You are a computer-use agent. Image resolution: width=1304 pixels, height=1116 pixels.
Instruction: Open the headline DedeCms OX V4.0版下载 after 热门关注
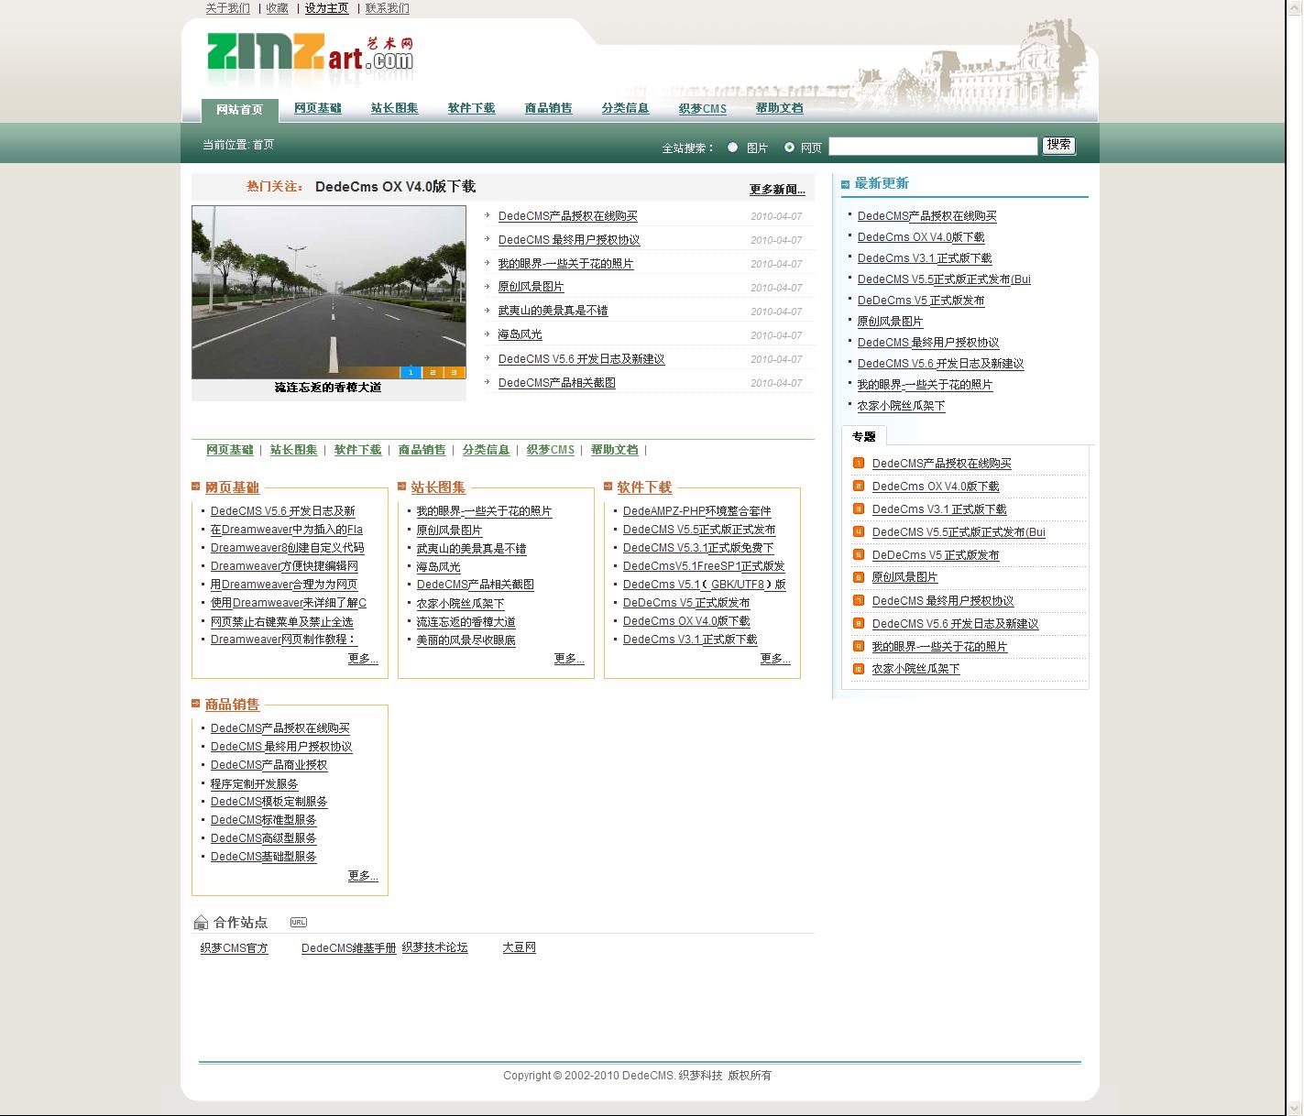pyautogui.click(x=395, y=187)
